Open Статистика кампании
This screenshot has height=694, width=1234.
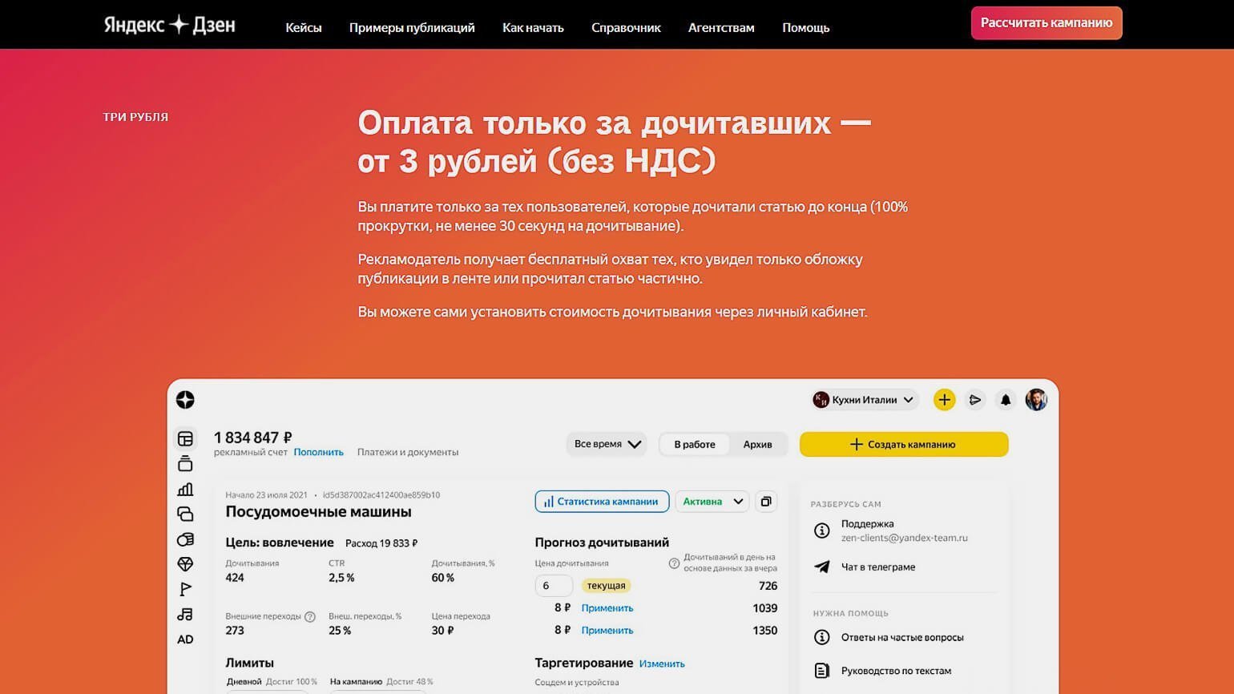pyautogui.click(x=602, y=502)
